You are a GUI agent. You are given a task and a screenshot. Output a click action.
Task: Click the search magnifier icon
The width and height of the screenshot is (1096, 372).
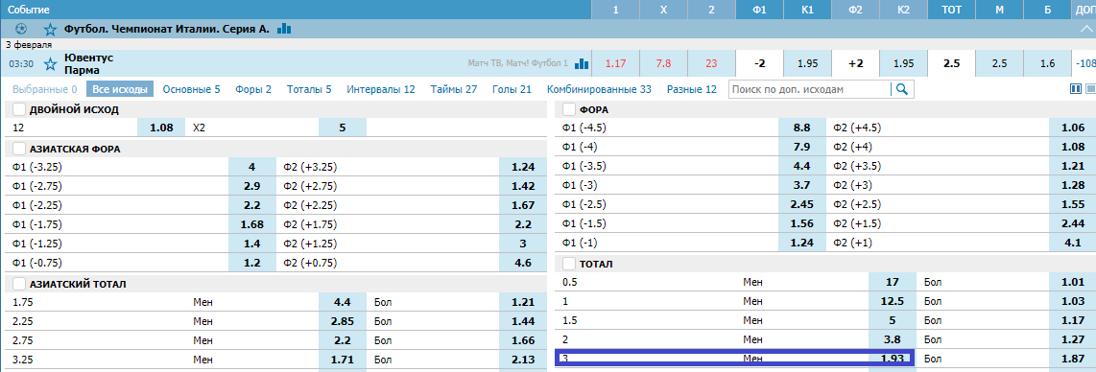point(902,89)
